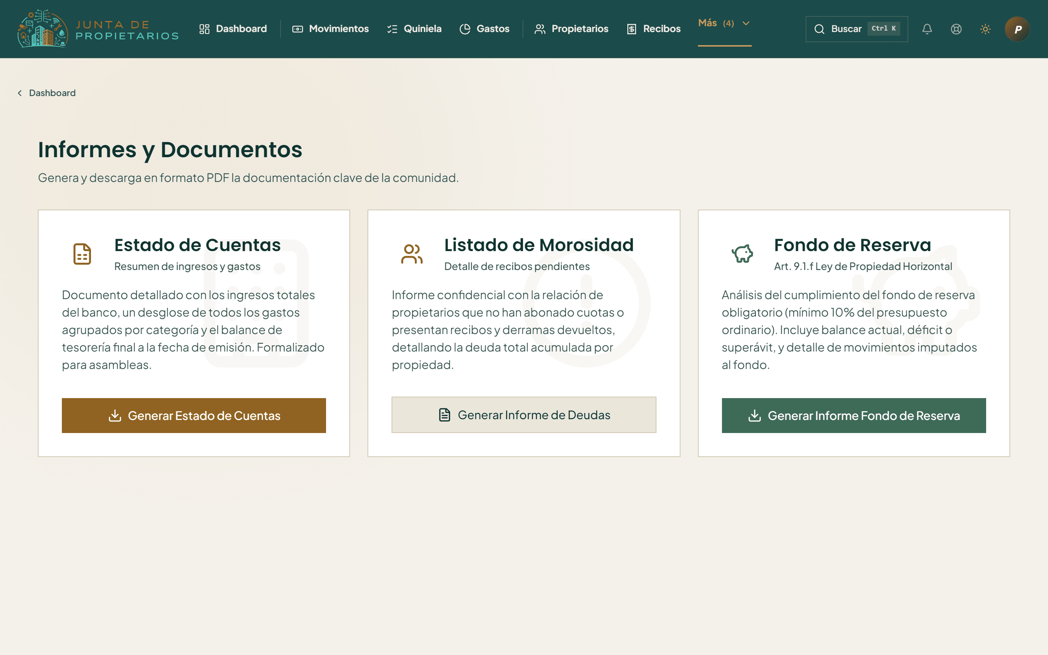
Task: Click the download icon on Estado de Cuentas button
Action: pyautogui.click(x=115, y=416)
